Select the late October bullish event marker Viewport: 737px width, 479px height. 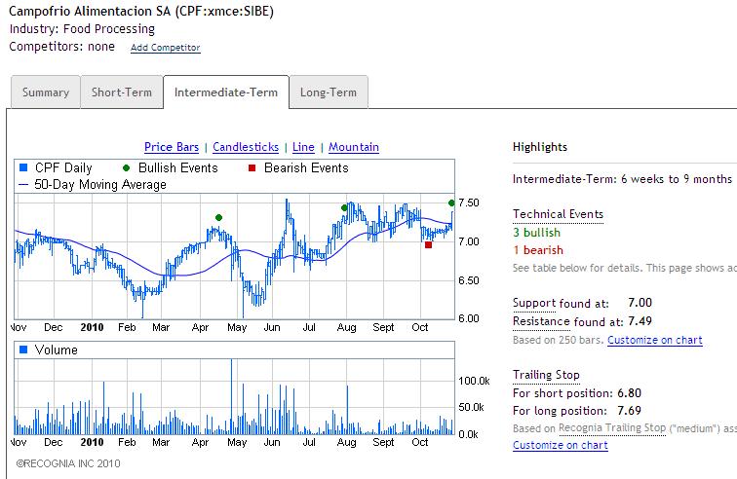click(451, 203)
